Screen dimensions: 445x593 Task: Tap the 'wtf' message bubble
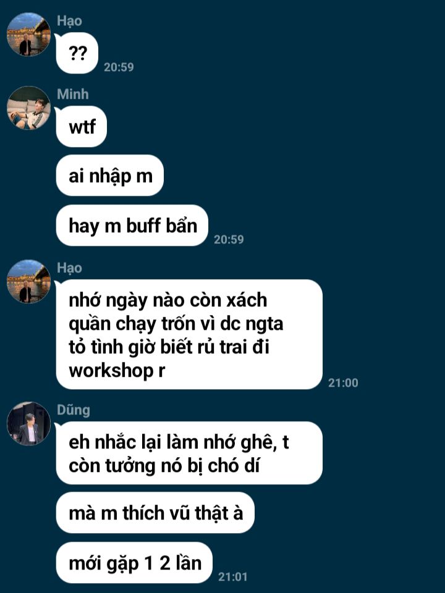point(82,126)
